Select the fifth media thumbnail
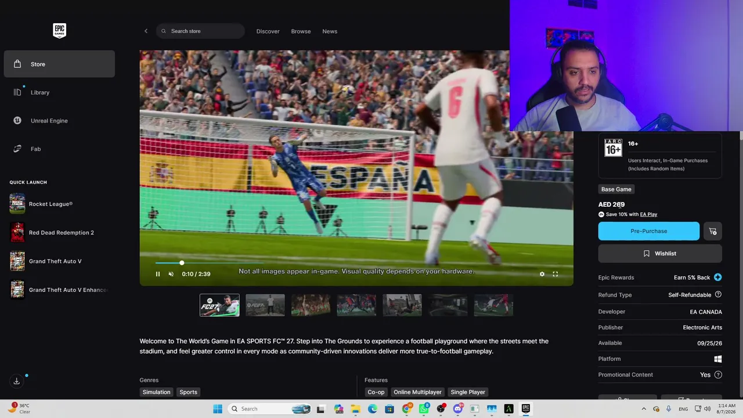Image resolution: width=743 pixels, height=418 pixels. [x=402, y=305]
